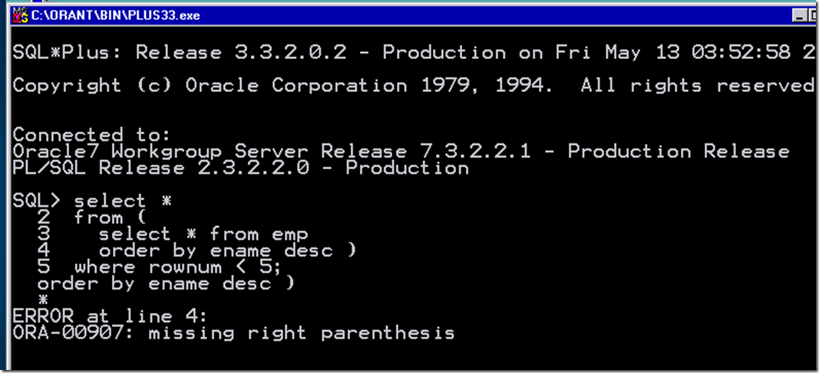Click the 'Connected to:' text

click(x=68, y=136)
